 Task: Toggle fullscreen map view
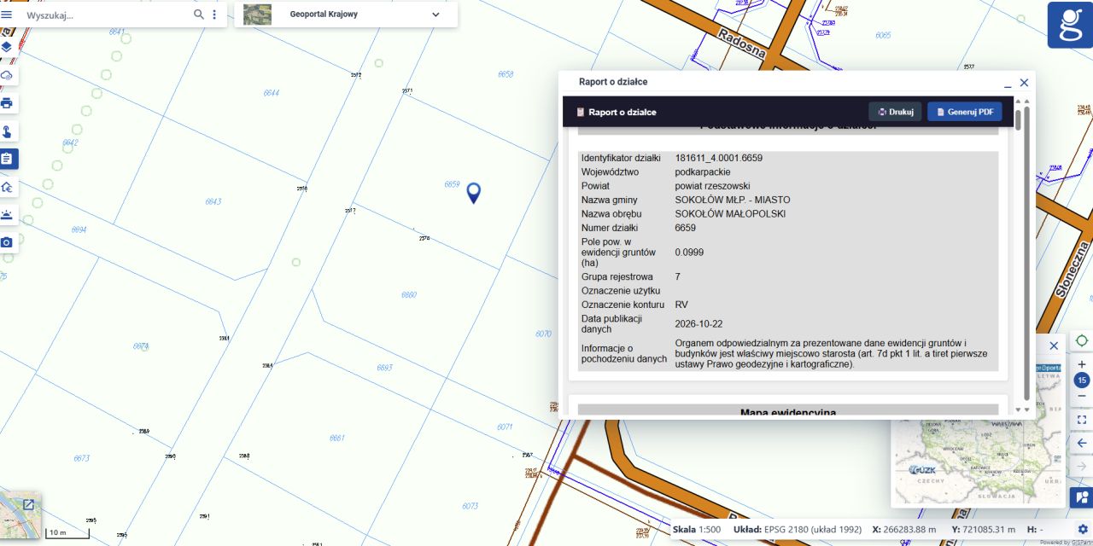1082,421
